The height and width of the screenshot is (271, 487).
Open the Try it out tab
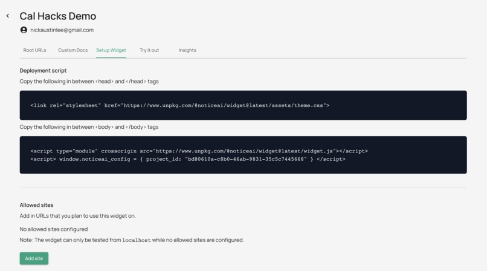coord(149,50)
